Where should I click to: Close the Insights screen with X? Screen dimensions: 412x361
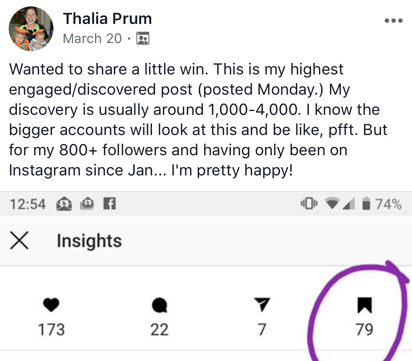[19, 241]
